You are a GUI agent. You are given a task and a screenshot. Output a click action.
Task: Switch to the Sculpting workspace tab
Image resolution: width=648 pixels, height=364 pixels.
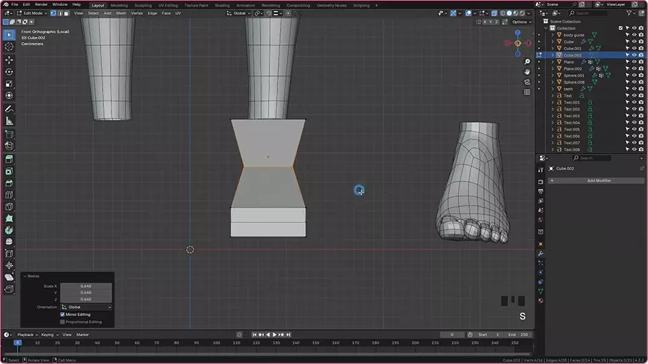(x=143, y=5)
